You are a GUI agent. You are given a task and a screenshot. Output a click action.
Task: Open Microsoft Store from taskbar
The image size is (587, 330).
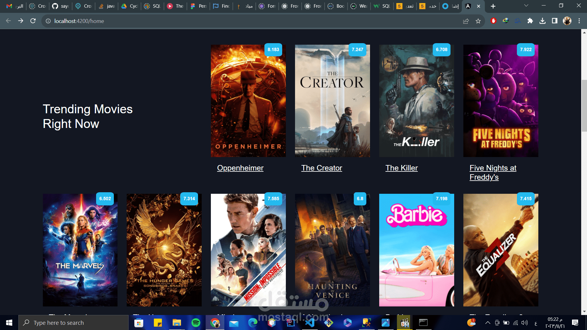pyautogui.click(x=139, y=323)
